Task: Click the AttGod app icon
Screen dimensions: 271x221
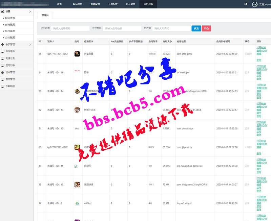Action: (x=77, y=203)
